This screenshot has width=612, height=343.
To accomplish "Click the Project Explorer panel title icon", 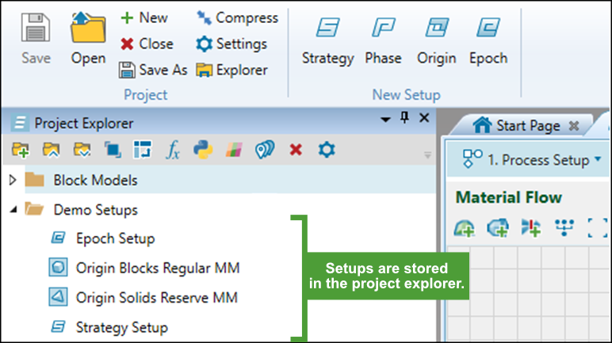I will (x=20, y=123).
